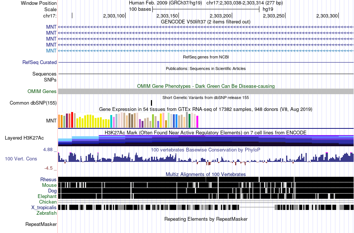Screen dimensions: 354x233
Task: Click the Common dbSNP(155) label
Action: click(x=33, y=103)
